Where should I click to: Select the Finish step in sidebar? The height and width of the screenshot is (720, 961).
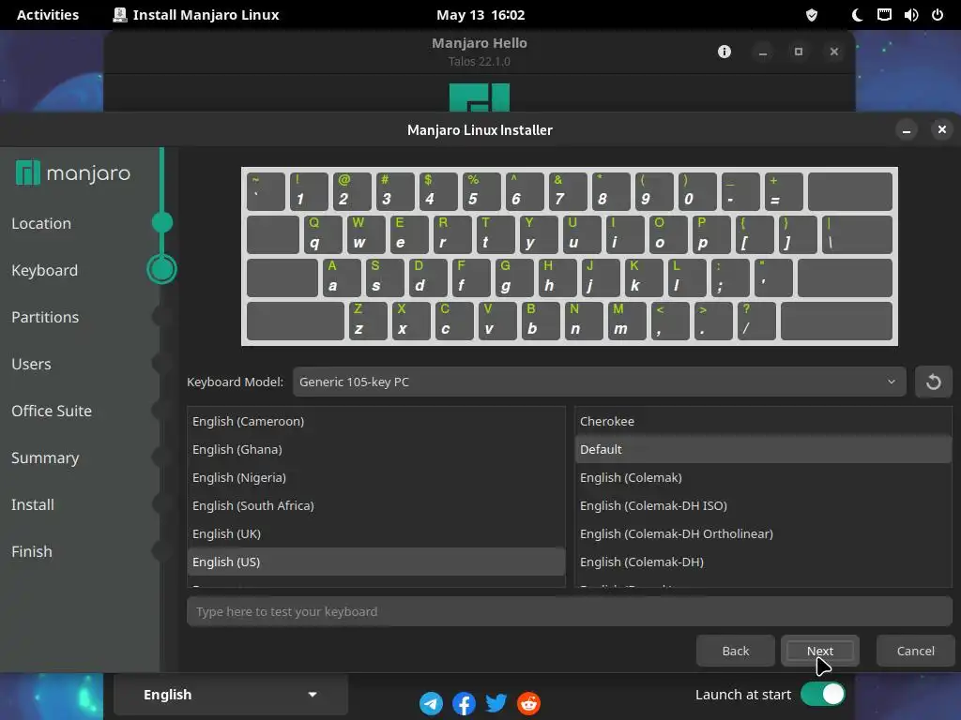coord(32,551)
